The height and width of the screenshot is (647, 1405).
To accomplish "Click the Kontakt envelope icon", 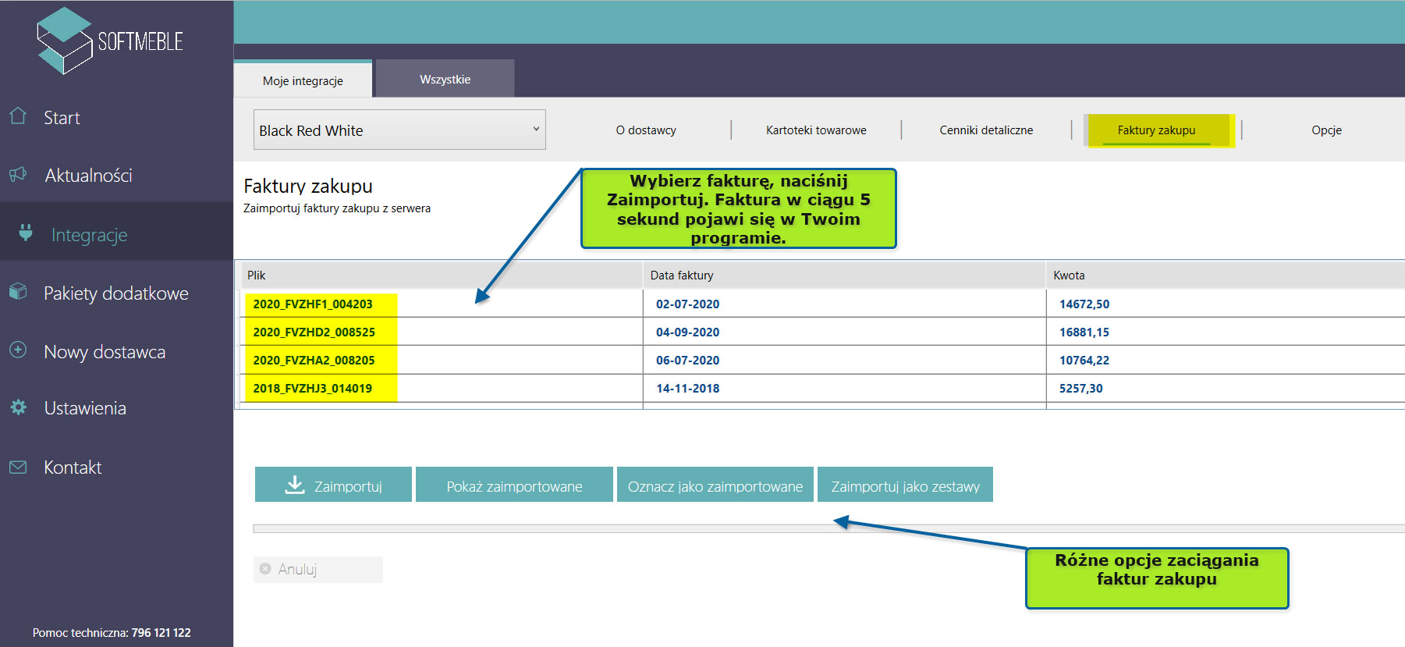I will tap(18, 467).
